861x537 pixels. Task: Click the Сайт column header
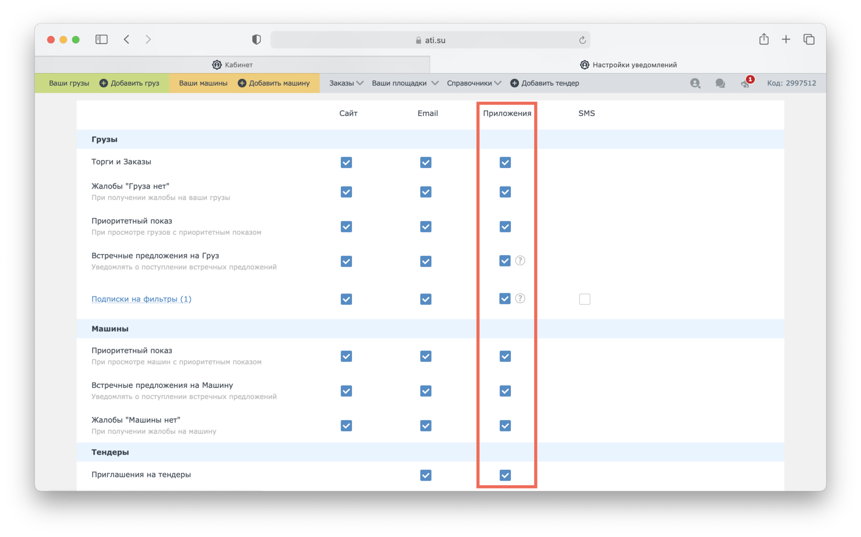(348, 113)
